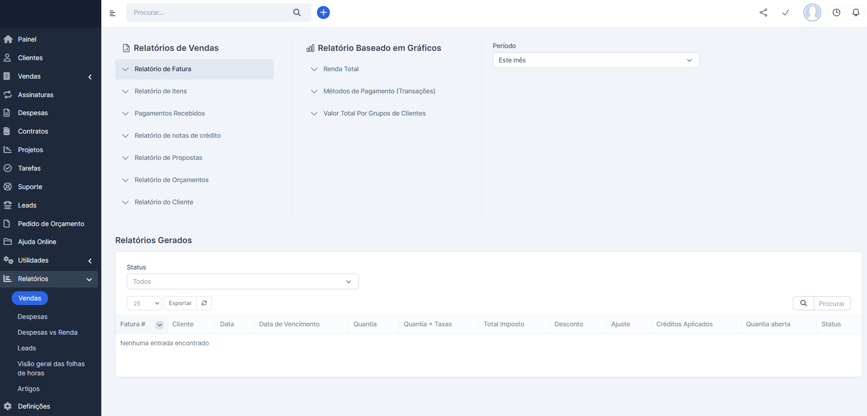Screen dimensions: 867x416
Task: Click the table Procurar search field
Action: pyautogui.click(x=831, y=303)
